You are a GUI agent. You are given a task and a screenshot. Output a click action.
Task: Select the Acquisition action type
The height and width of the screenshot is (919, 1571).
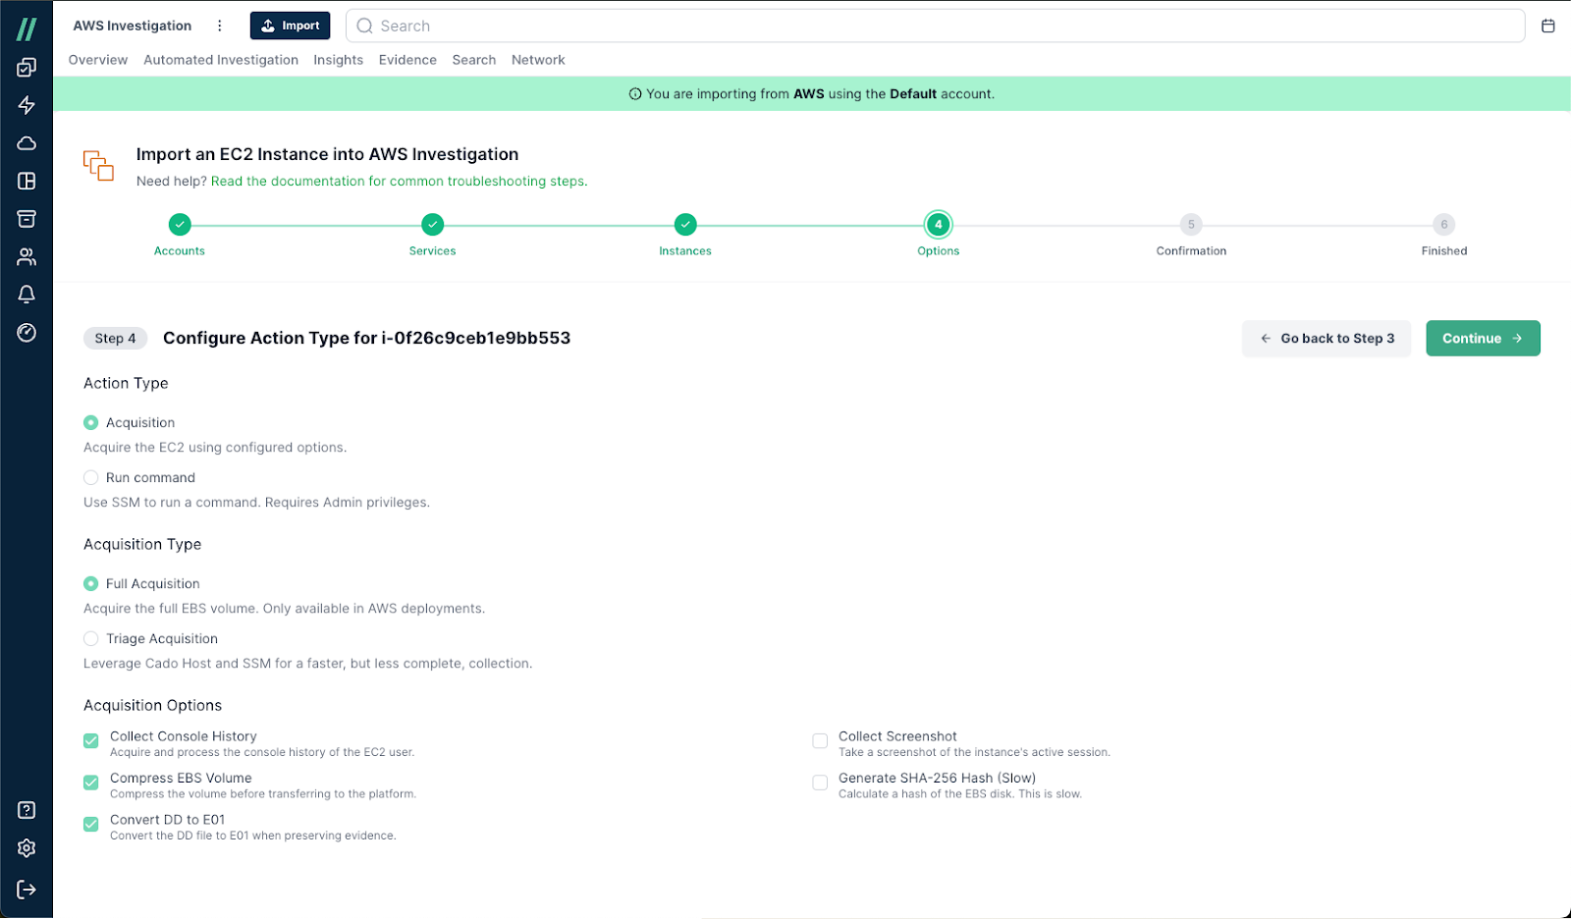[91, 423]
